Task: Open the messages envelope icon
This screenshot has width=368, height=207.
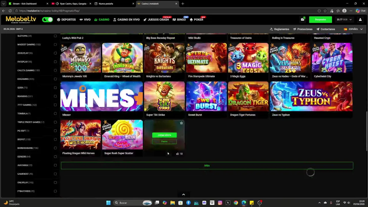Action: click(302, 20)
